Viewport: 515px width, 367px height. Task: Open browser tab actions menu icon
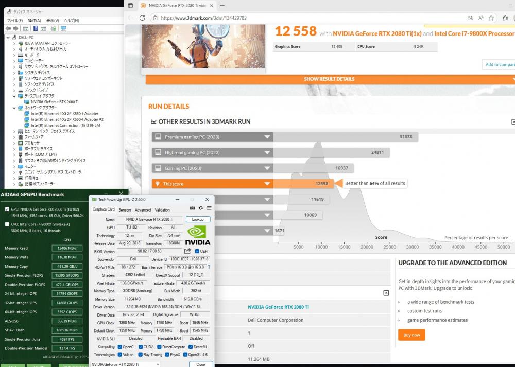click(x=130, y=6)
